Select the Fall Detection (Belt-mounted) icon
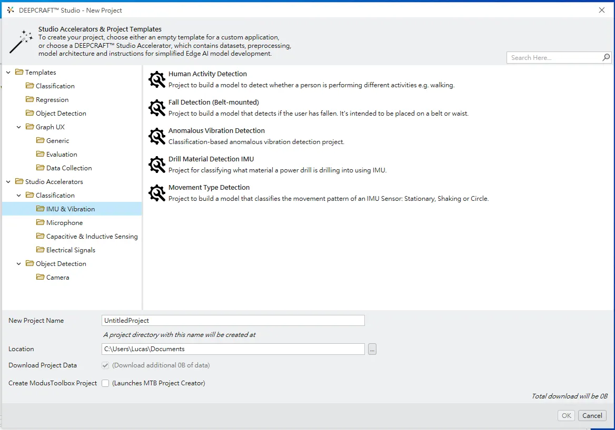Image resolution: width=615 pixels, height=430 pixels. [x=157, y=108]
